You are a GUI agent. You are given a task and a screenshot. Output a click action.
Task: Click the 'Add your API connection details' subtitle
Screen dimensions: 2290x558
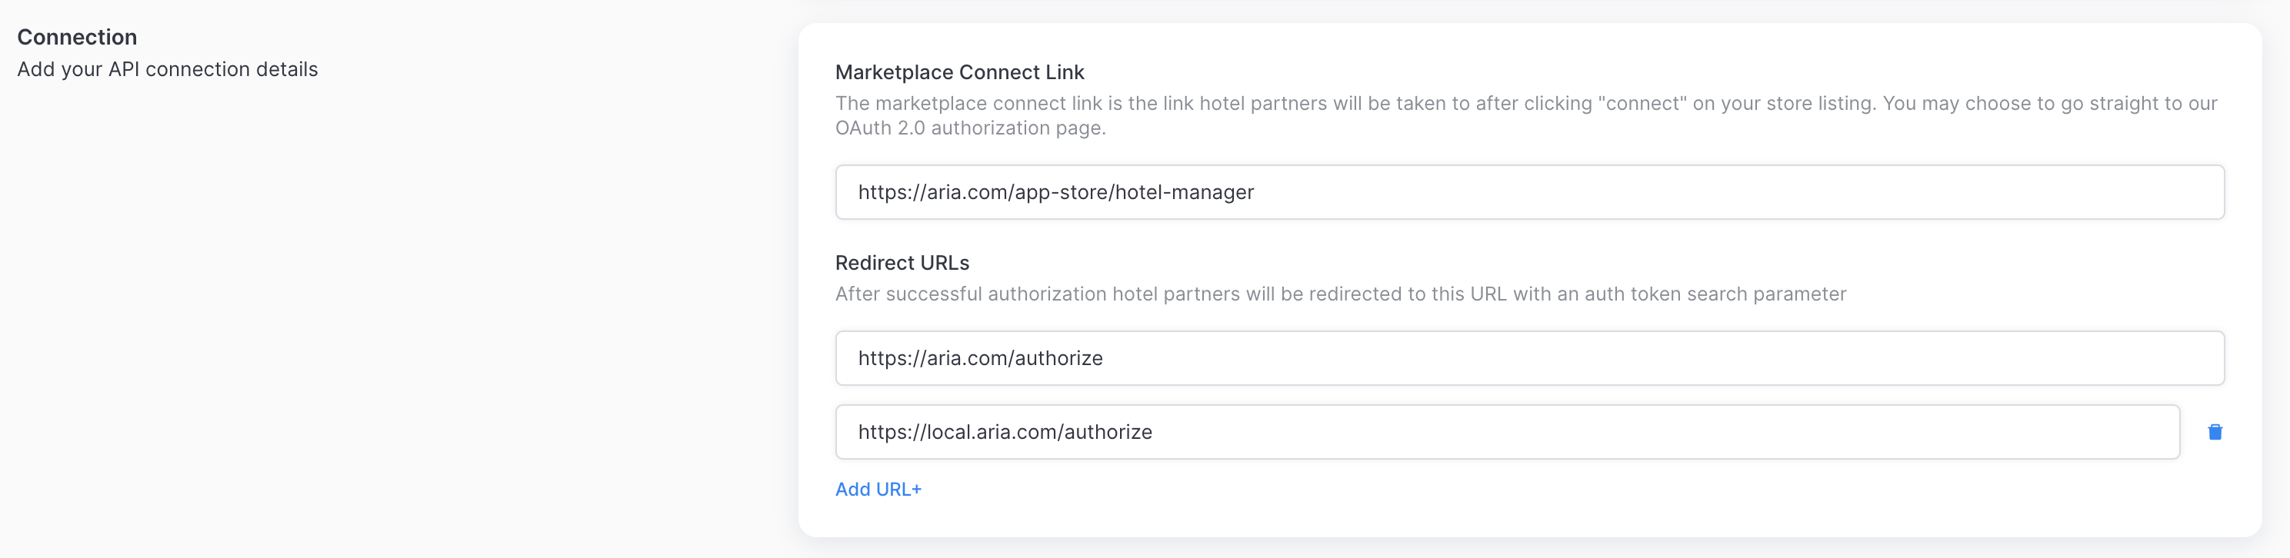coord(167,69)
